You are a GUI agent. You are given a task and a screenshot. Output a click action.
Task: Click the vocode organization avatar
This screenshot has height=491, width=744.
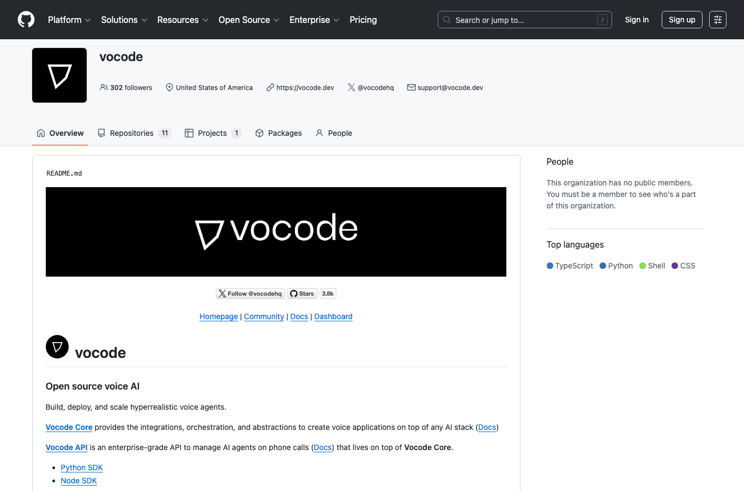pos(59,75)
